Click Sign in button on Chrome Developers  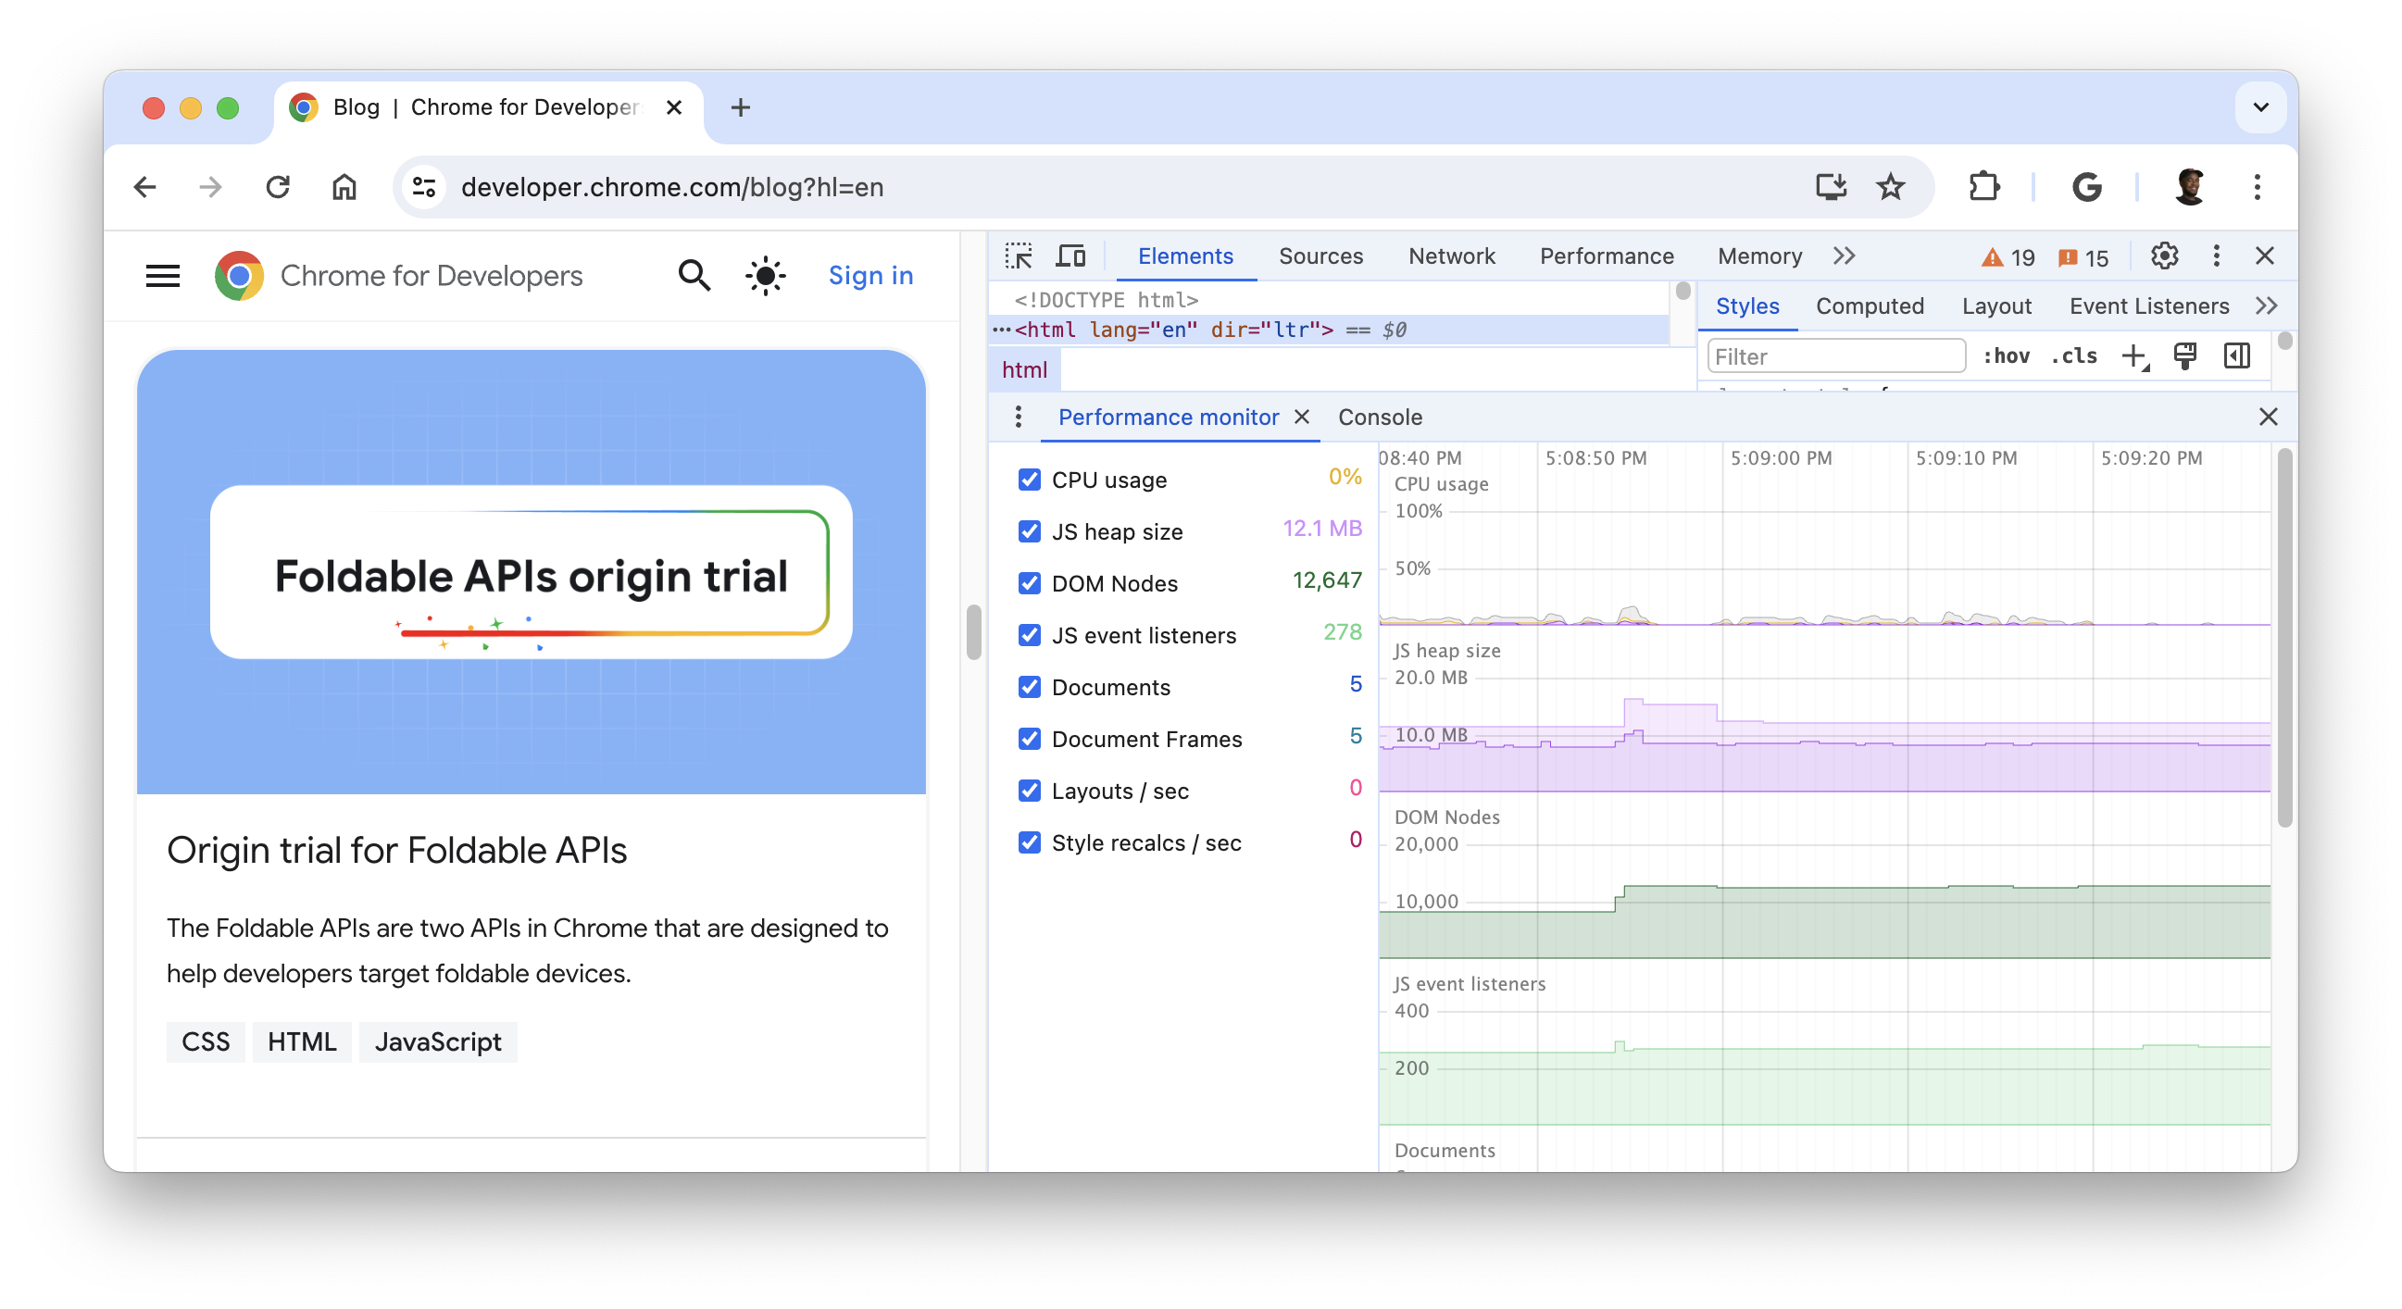click(x=870, y=274)
